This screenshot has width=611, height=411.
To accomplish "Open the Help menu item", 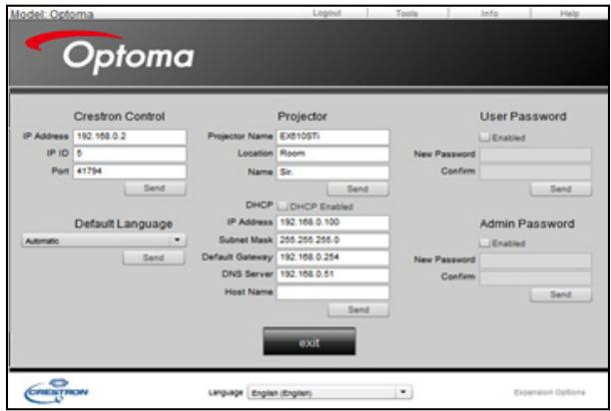I will tap(569, 14).
